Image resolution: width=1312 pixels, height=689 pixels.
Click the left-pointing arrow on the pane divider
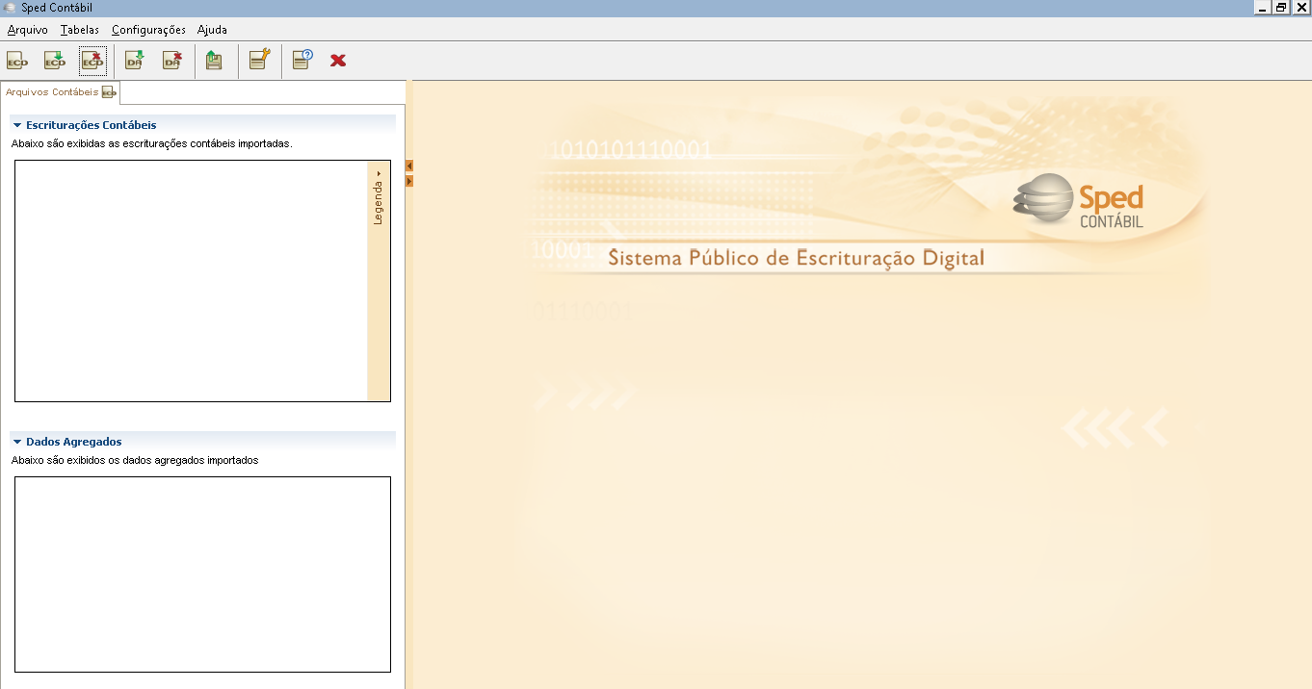click(x=409, y=166)
